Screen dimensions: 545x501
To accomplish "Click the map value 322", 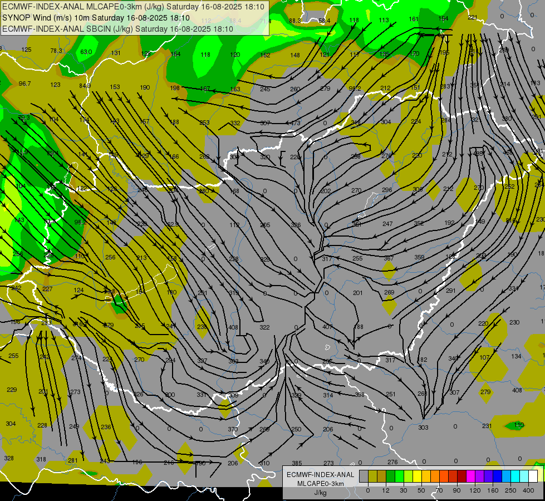I will point(264,327).
